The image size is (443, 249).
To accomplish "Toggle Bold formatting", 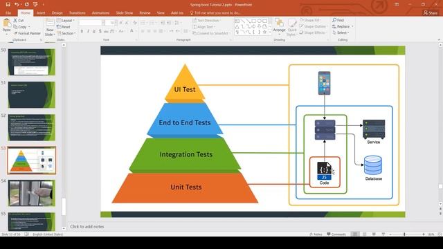I will click(x=82, y=31).
